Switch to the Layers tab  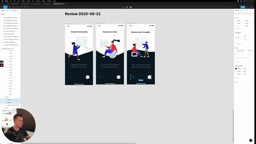[3, 10]
